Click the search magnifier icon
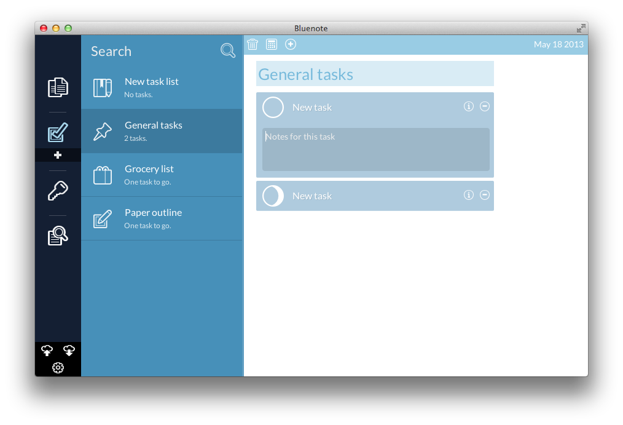 pos(228,50)
